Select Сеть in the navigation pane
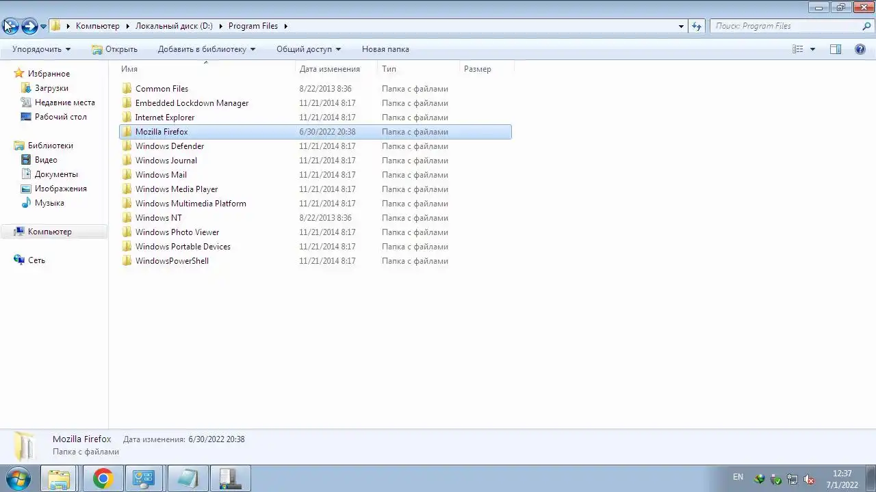The image size is (876, 492). point(36,260)
